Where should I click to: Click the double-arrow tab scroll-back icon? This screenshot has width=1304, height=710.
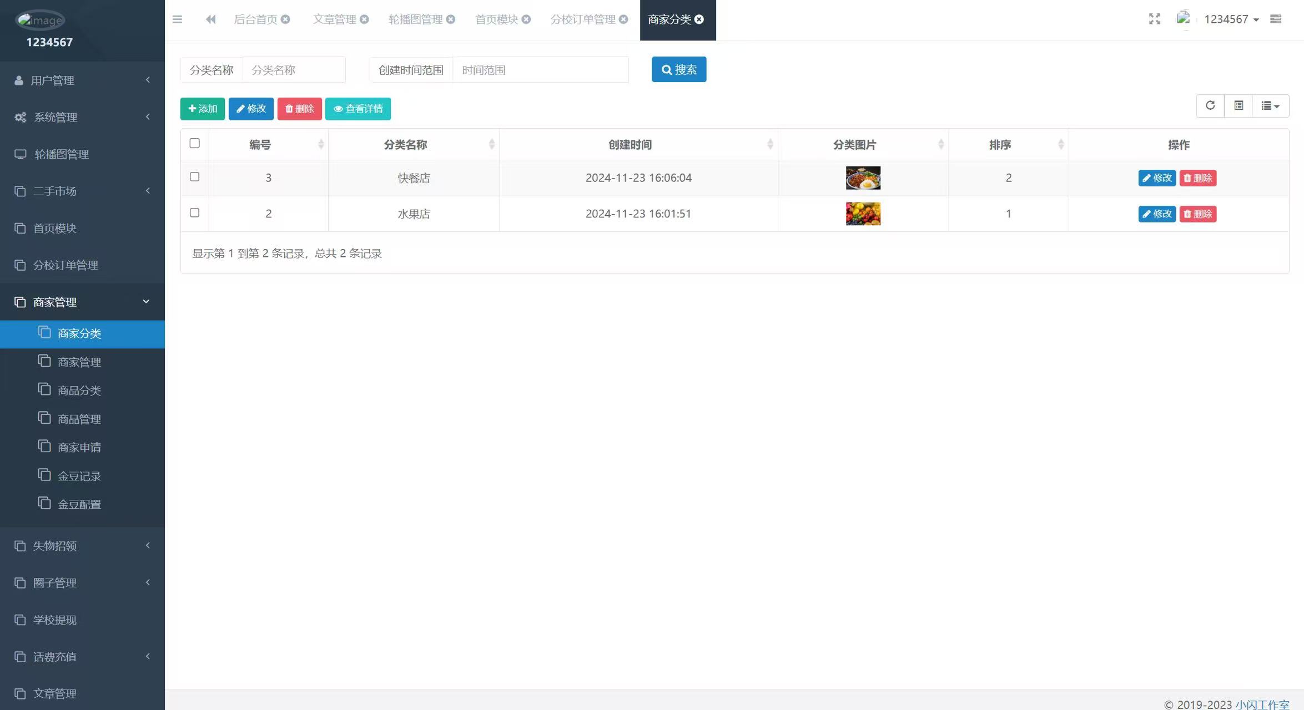(x=210, y=19)
